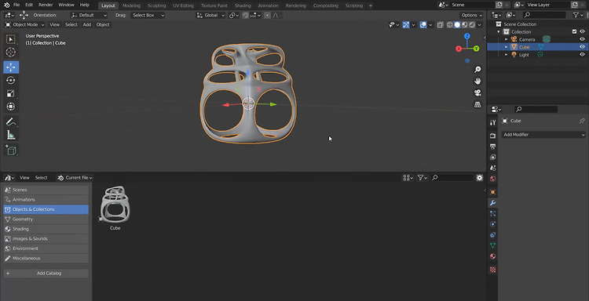Expand the Light item in outliner

click(506, 54)
